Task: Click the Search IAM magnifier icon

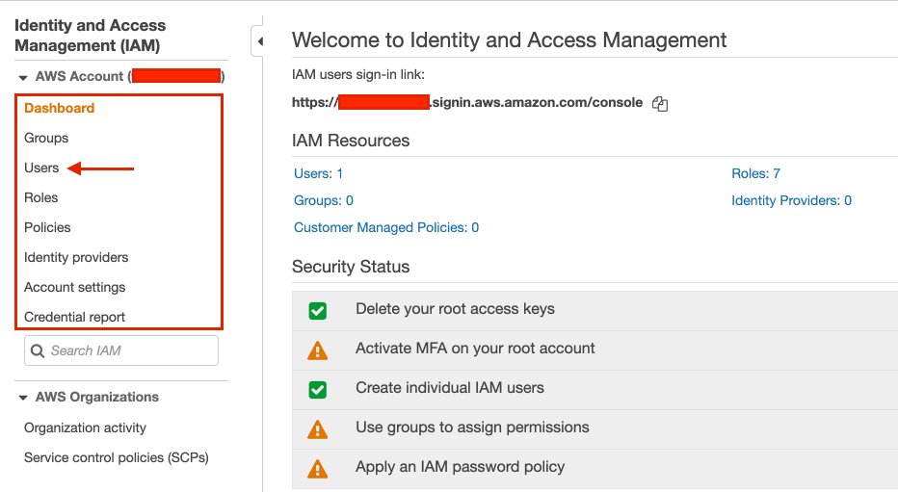Action: pyautogui.click(x=38, y=350)
